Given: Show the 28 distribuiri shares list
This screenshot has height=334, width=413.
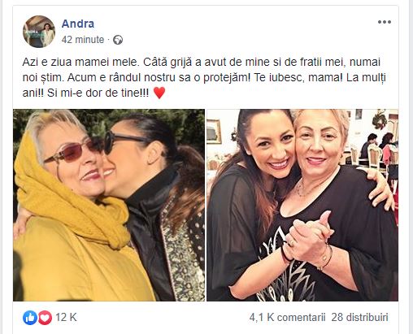Looking at the screenshot, I should (x=359, y=317).
